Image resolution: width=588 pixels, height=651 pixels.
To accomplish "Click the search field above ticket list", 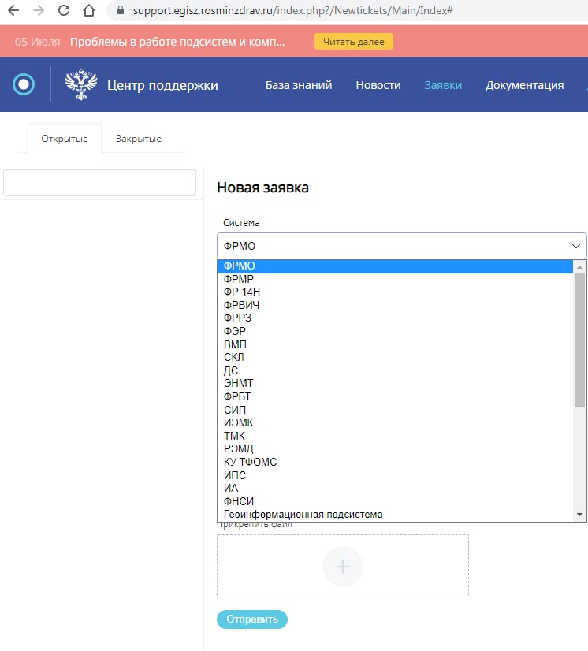I will click(99, 183).
